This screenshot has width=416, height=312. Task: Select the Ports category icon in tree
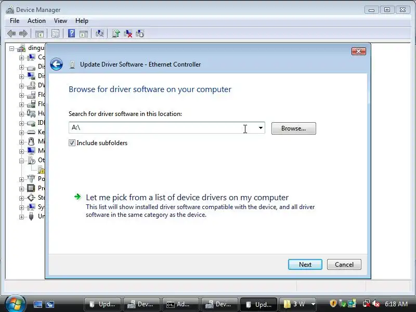(31, 178)
